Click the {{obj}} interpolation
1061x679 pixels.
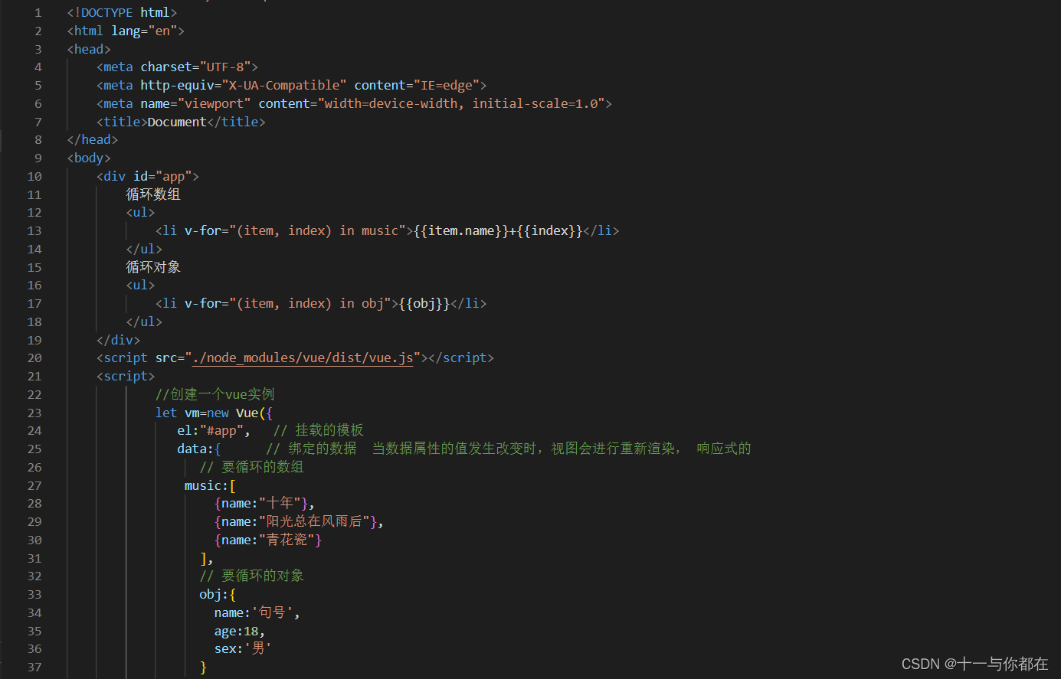point(424,303)
